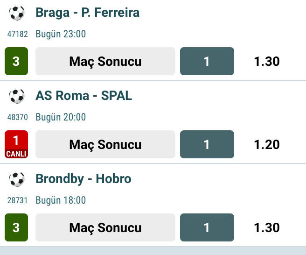The width and height of the screenshot is (306, 255).
Task: Click the soccer ball icon beside AS Roma
Action: tap(17, 96)
